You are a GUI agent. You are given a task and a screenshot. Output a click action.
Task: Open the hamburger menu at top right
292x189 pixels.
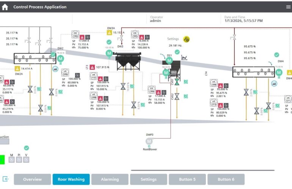pyautogui.click(x=288, y=7)
